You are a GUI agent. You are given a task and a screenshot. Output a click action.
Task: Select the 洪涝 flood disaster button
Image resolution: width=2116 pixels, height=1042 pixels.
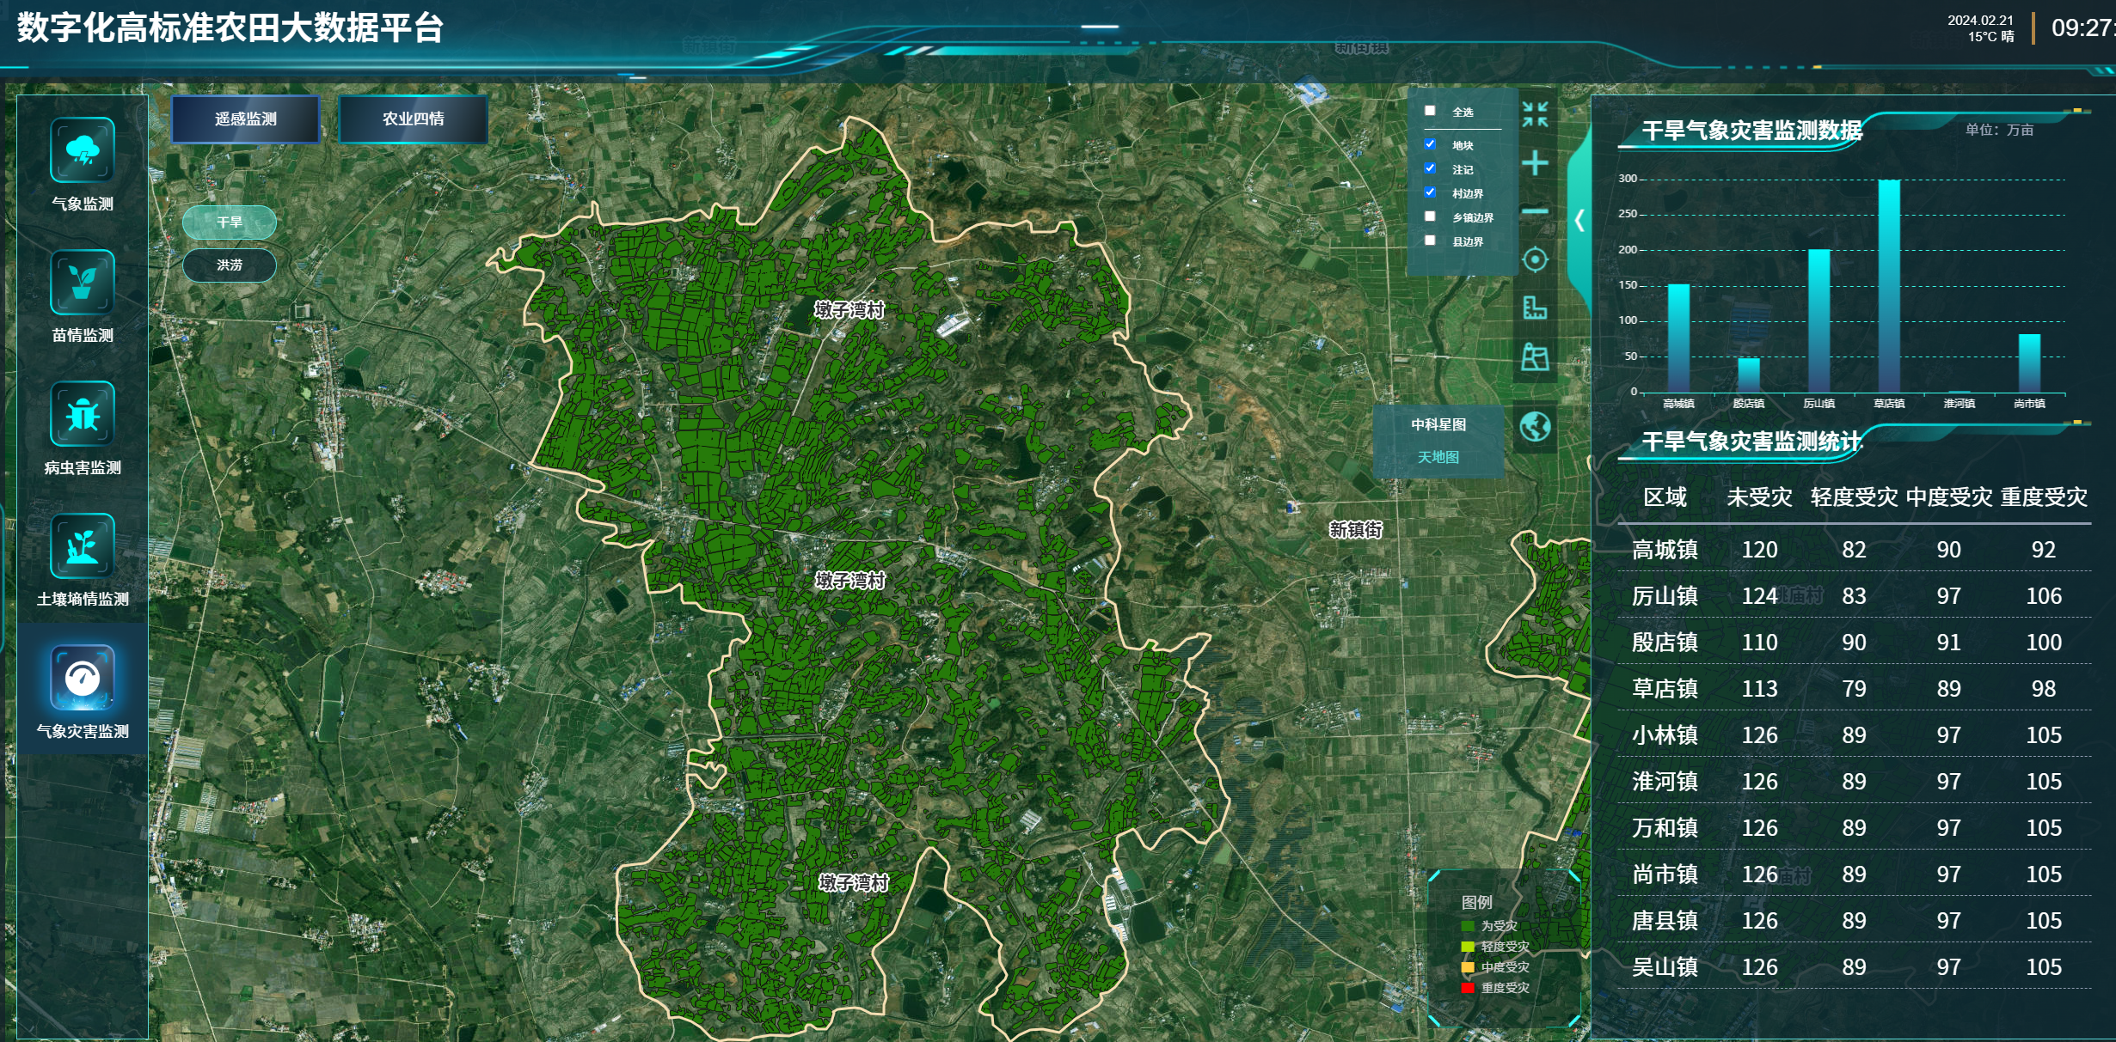[x=230, y=265]
